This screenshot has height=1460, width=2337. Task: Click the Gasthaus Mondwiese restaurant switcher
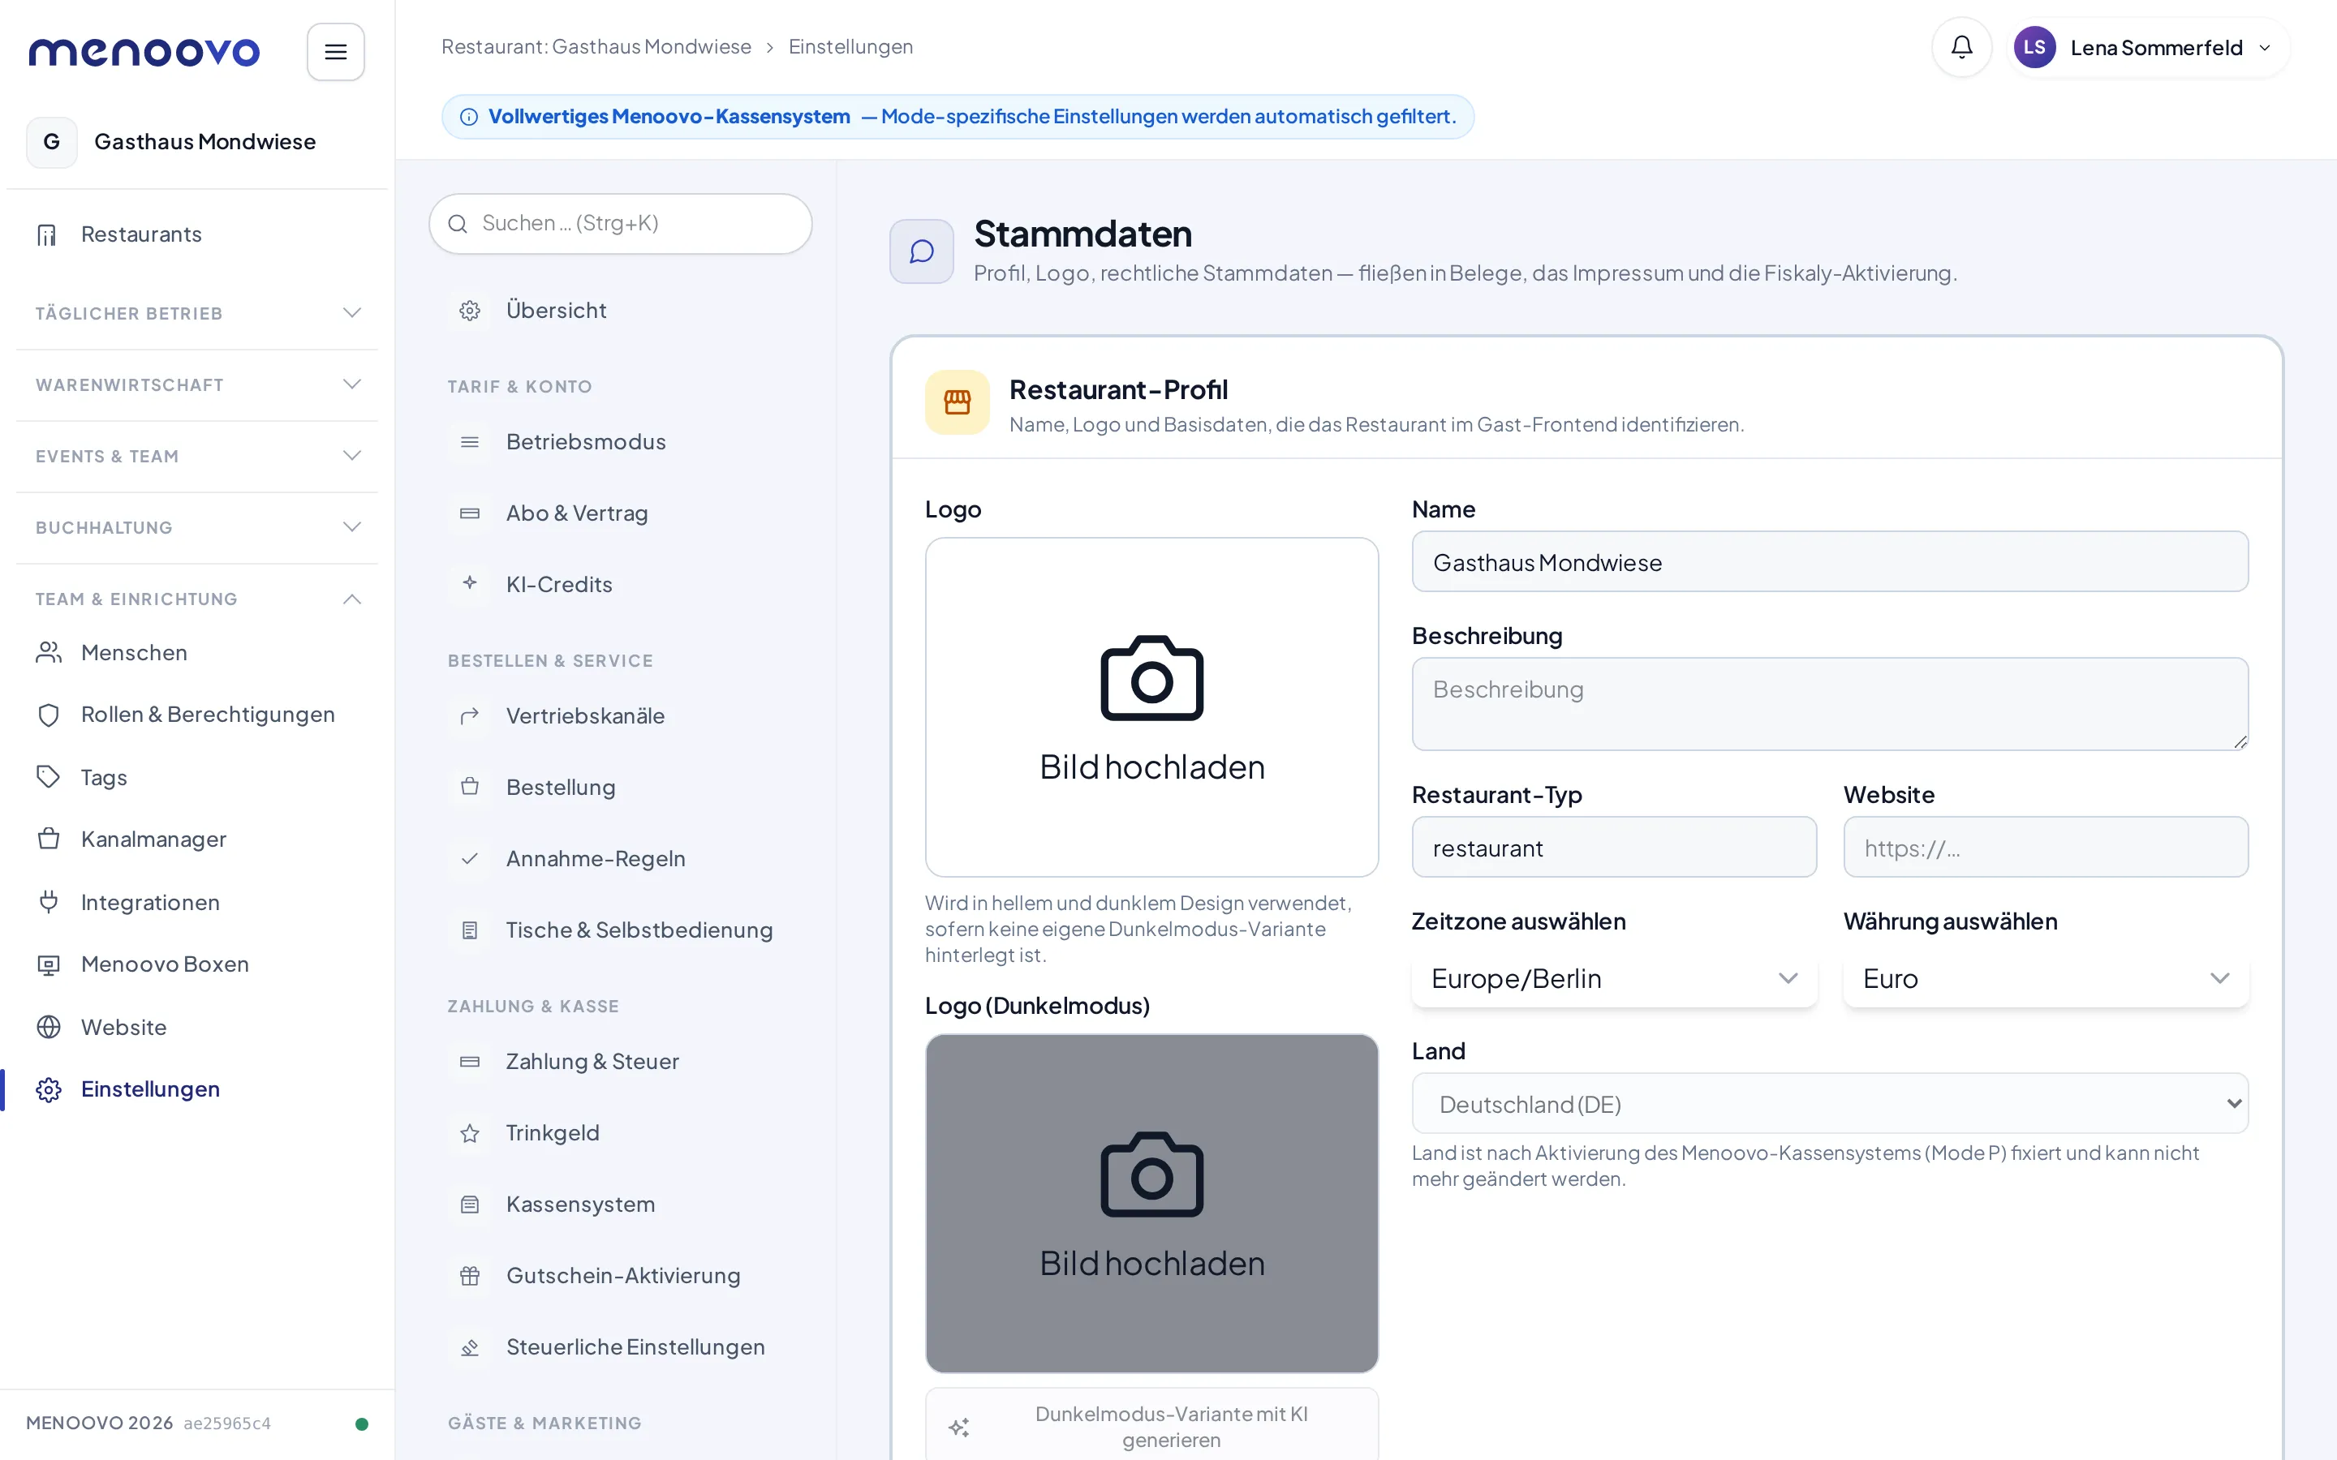click(x=197, y=142)
